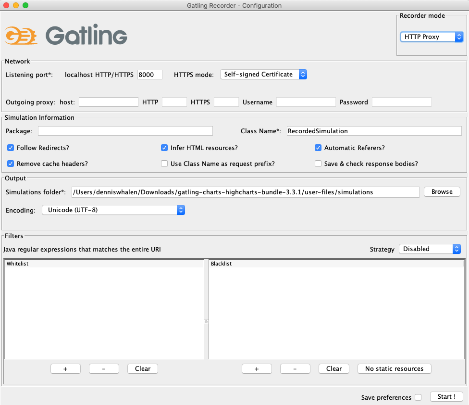
Task: Focus the proxy Username field
Action: (x=306, y=102)
